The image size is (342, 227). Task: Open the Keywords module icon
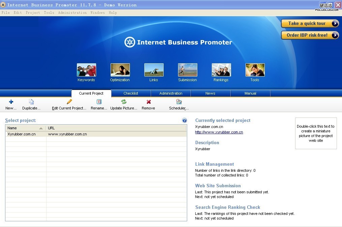point(86,70)
